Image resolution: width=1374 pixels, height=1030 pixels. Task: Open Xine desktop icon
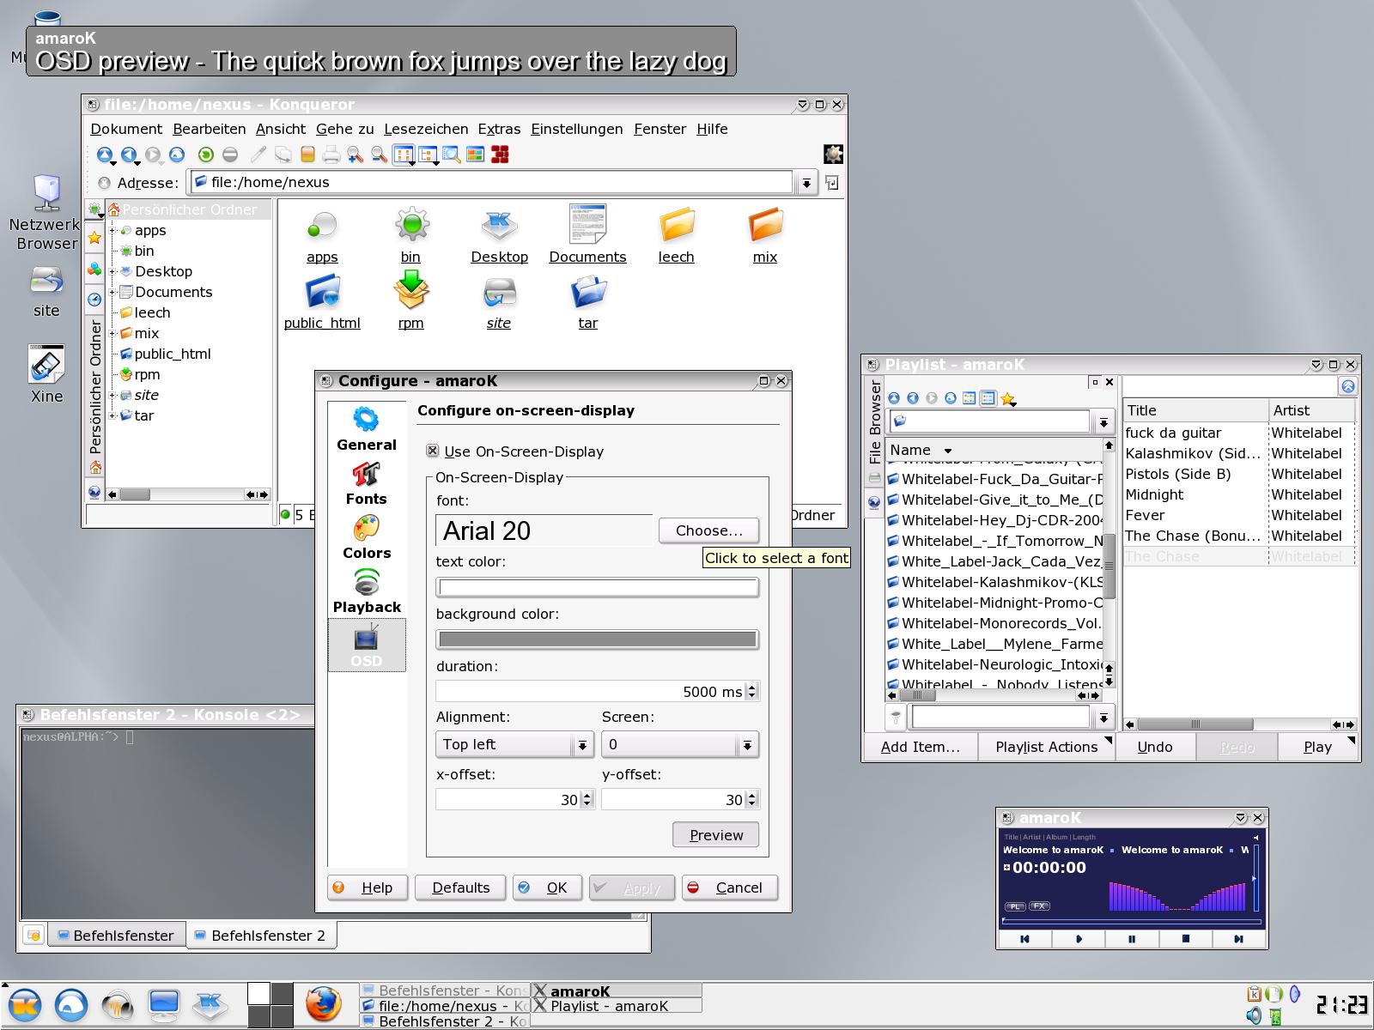click(x=46, y=375)
